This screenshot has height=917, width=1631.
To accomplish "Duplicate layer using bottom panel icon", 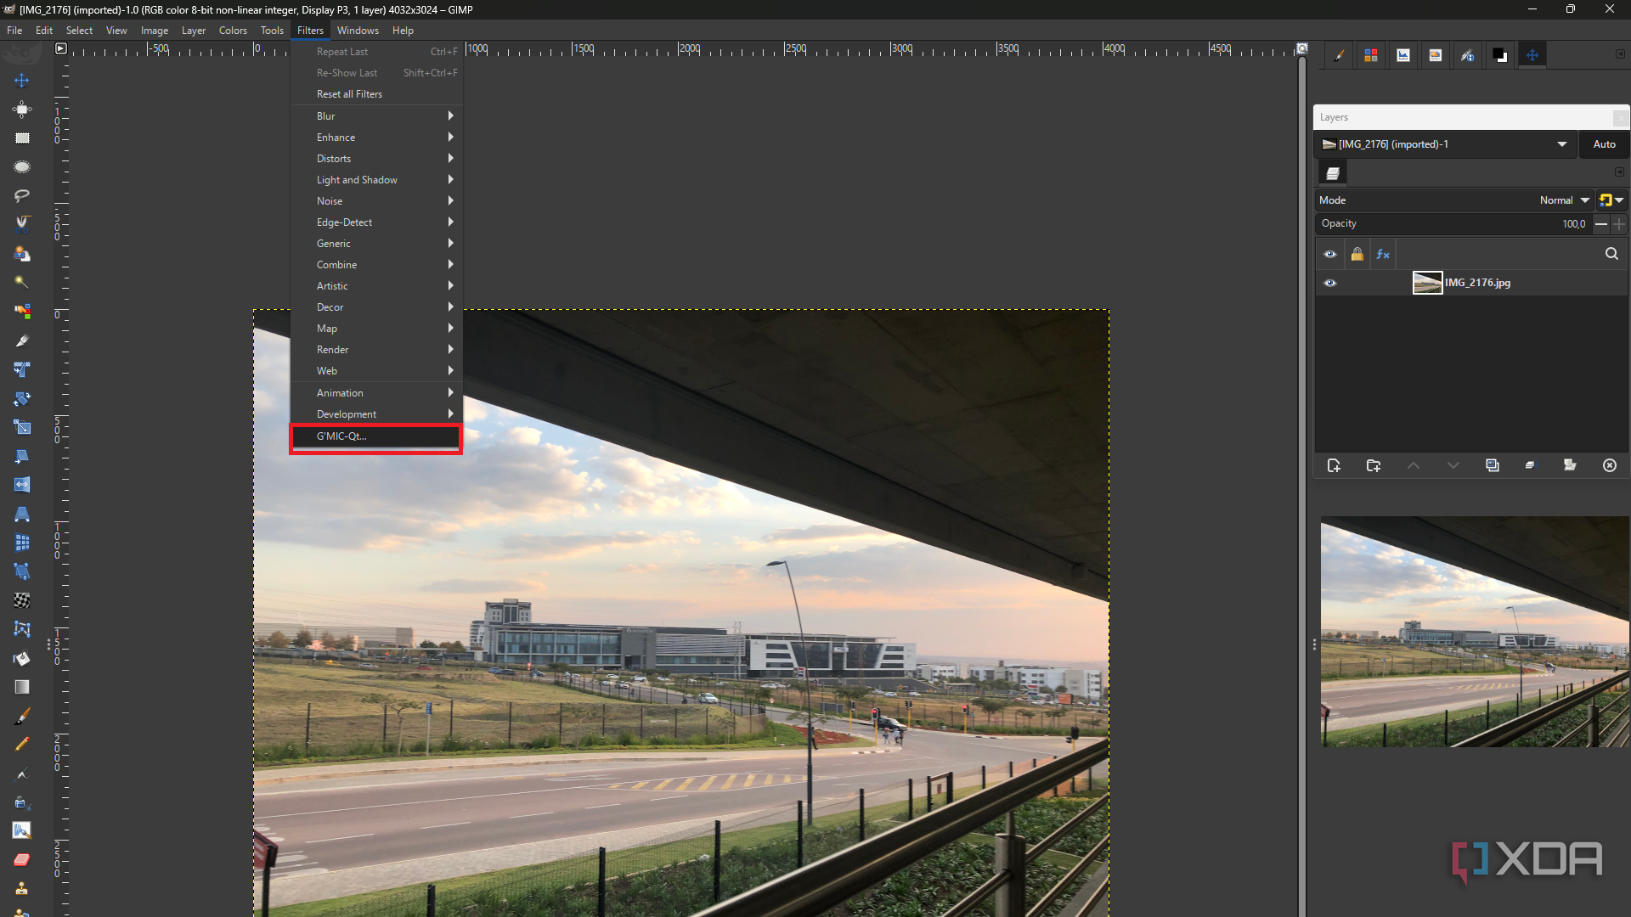I will [x=1493, y=465].
